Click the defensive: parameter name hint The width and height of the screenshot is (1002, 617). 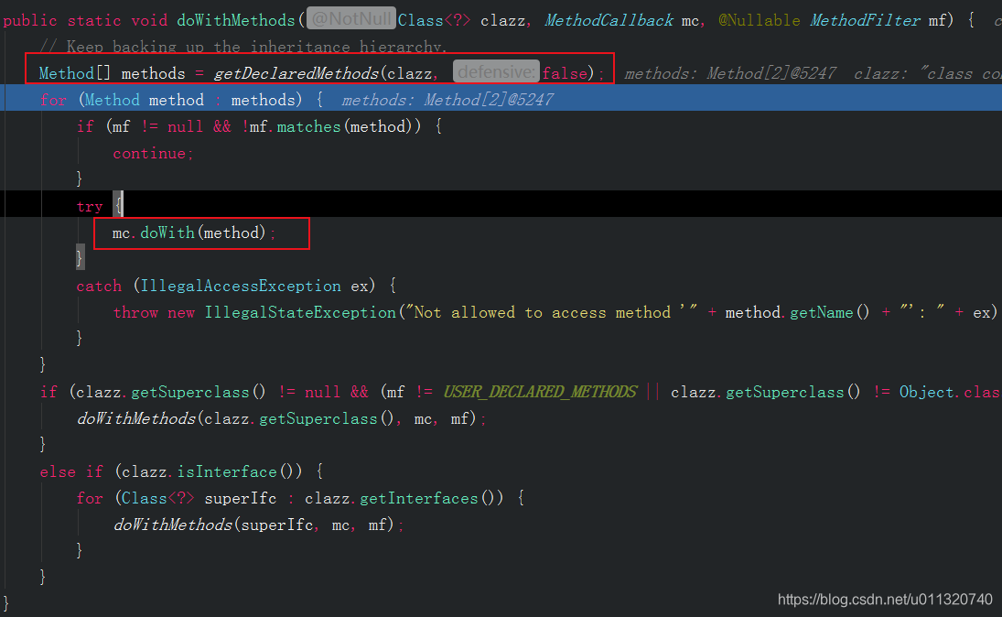495,71
